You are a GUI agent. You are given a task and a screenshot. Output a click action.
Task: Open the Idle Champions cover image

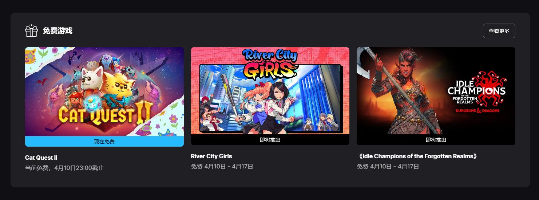click(x=436, y=91)
